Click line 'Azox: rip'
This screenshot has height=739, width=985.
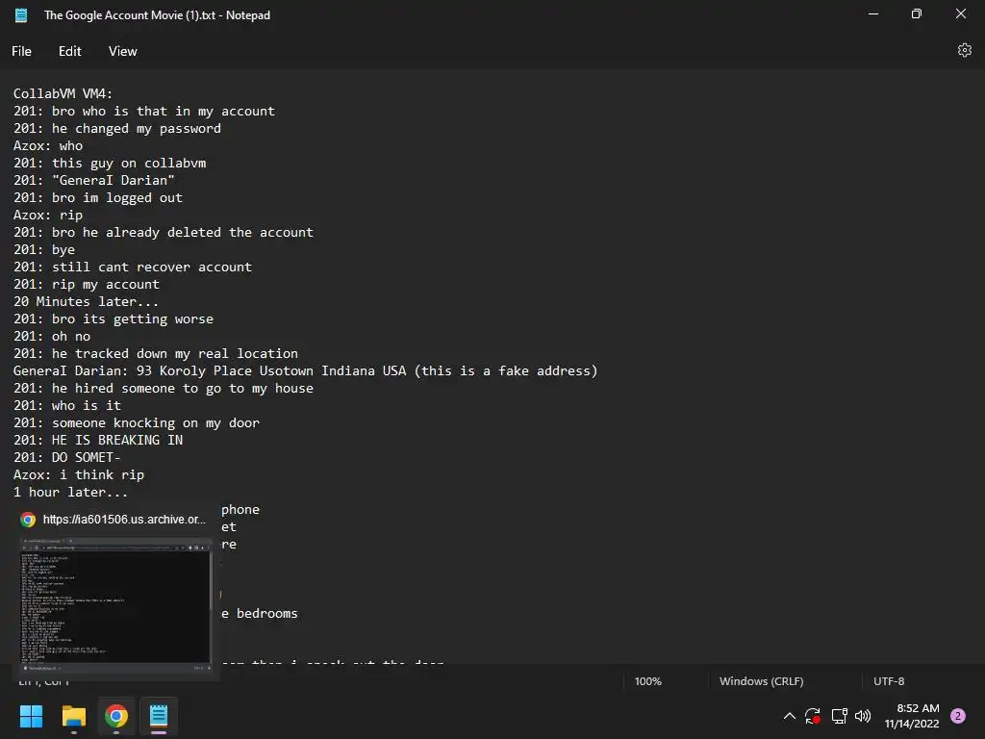tap(48, 215)
